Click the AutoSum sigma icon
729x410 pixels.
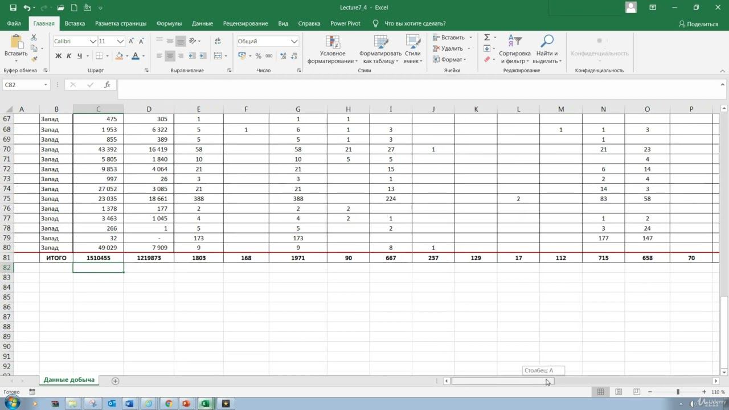(x=487, y=37)
